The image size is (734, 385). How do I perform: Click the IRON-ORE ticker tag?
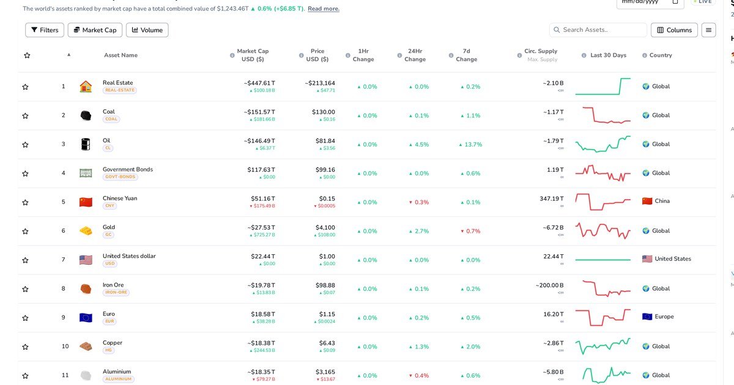[x=116, y=293]
